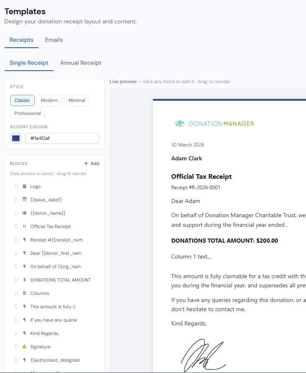The image size is (306, 373).
Task: Click the Signature block pen icon
Action: coord(25,347)
